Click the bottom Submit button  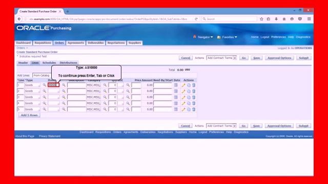pyautogui.click(x=303, y=126)
